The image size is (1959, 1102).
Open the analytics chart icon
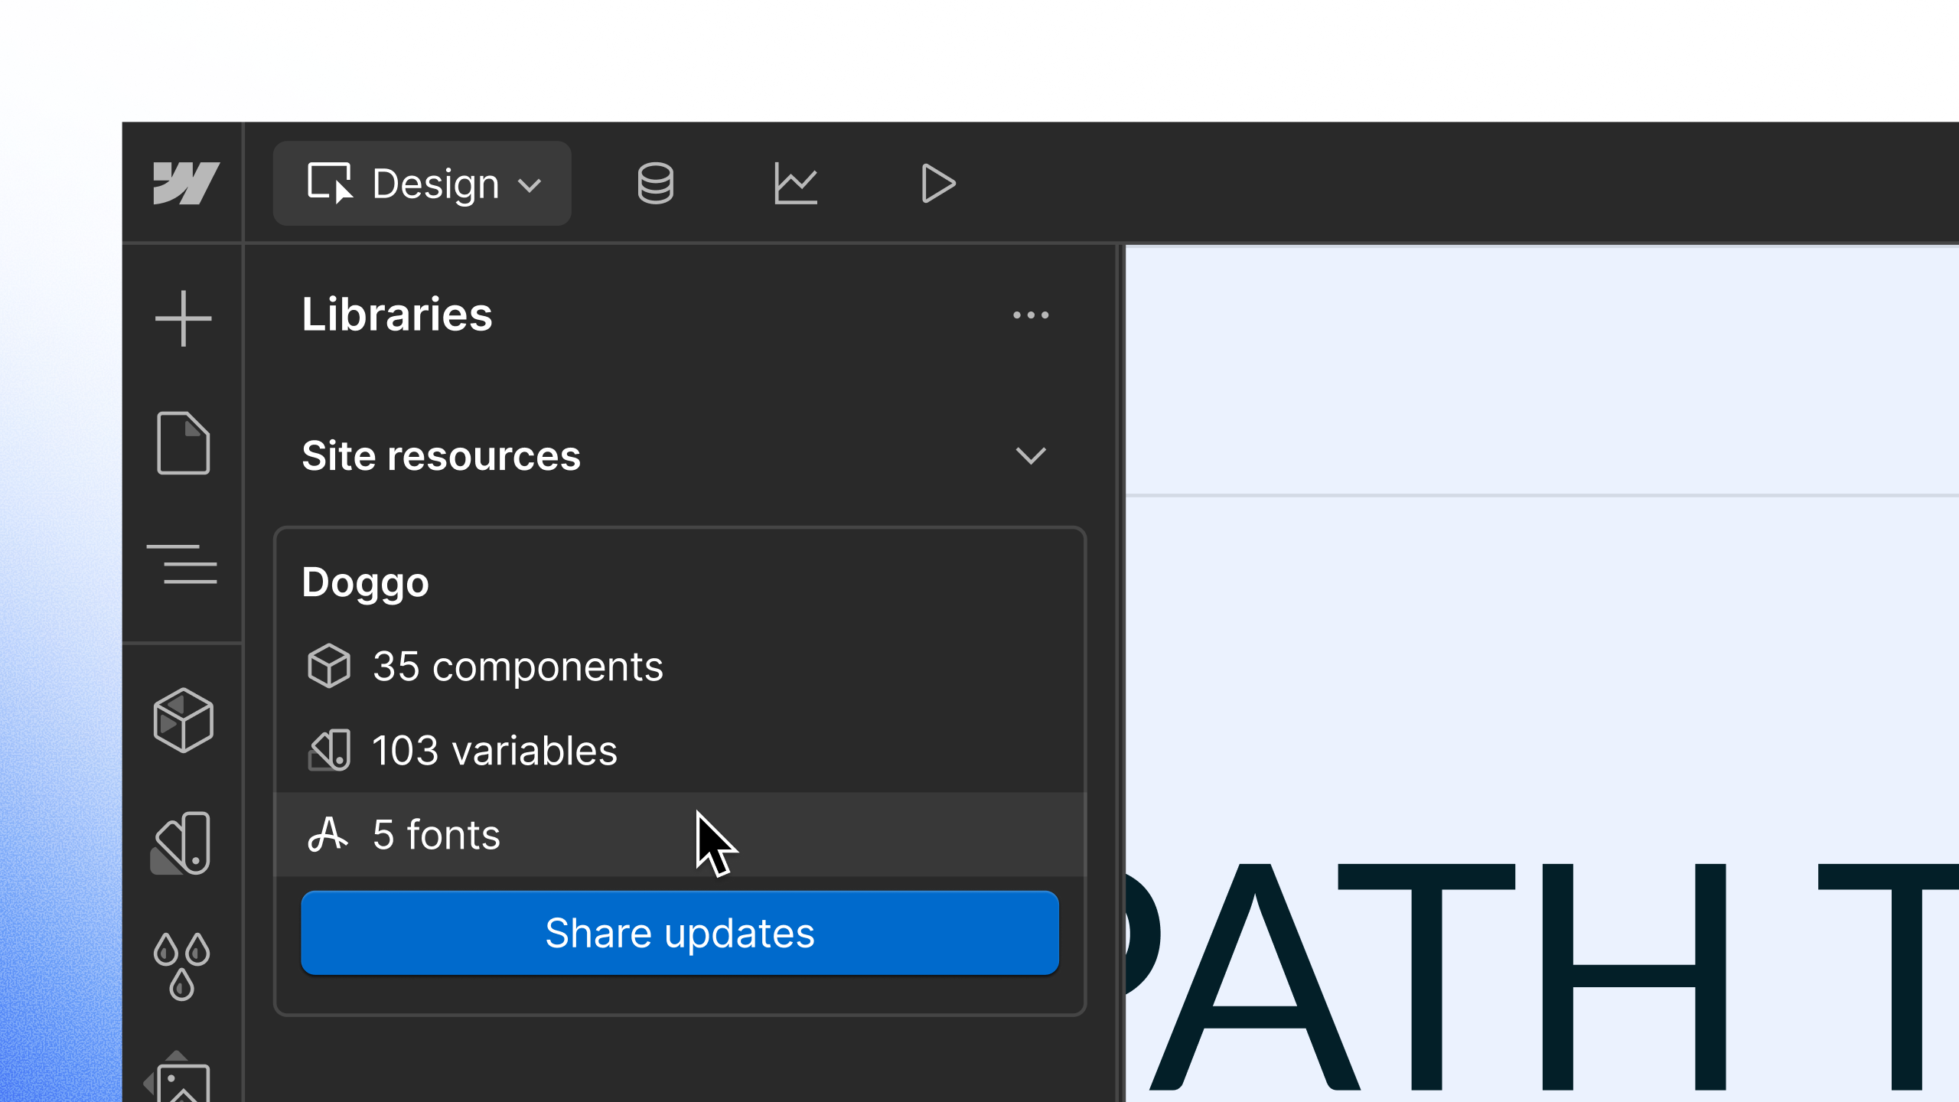pyautogui.click(x=796, y=184)
